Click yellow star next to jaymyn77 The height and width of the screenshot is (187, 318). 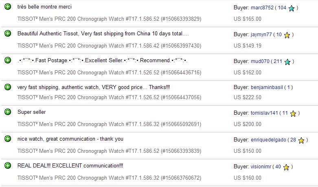click(x=287, y=35)
